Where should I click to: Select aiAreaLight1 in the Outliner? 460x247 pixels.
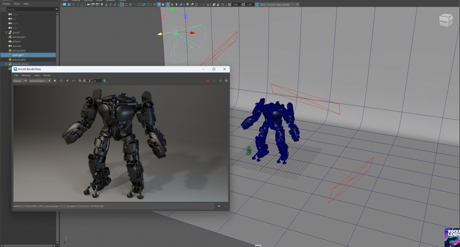coord(19,37)
